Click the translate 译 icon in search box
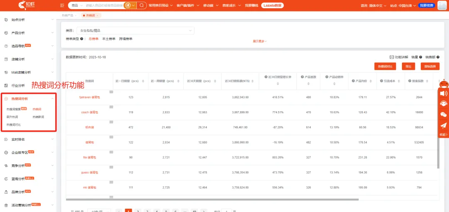 (128, 5)
